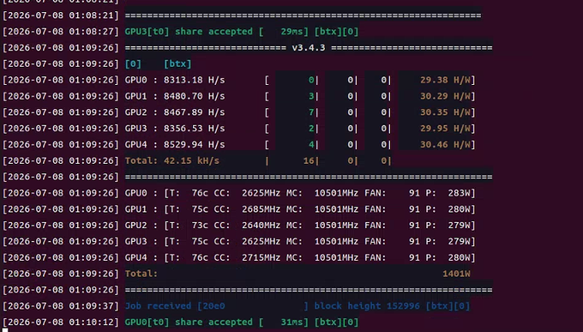The image size is (583, 332).
Task: Click GPU2 temperature 73c
Action: click(200, 225)
